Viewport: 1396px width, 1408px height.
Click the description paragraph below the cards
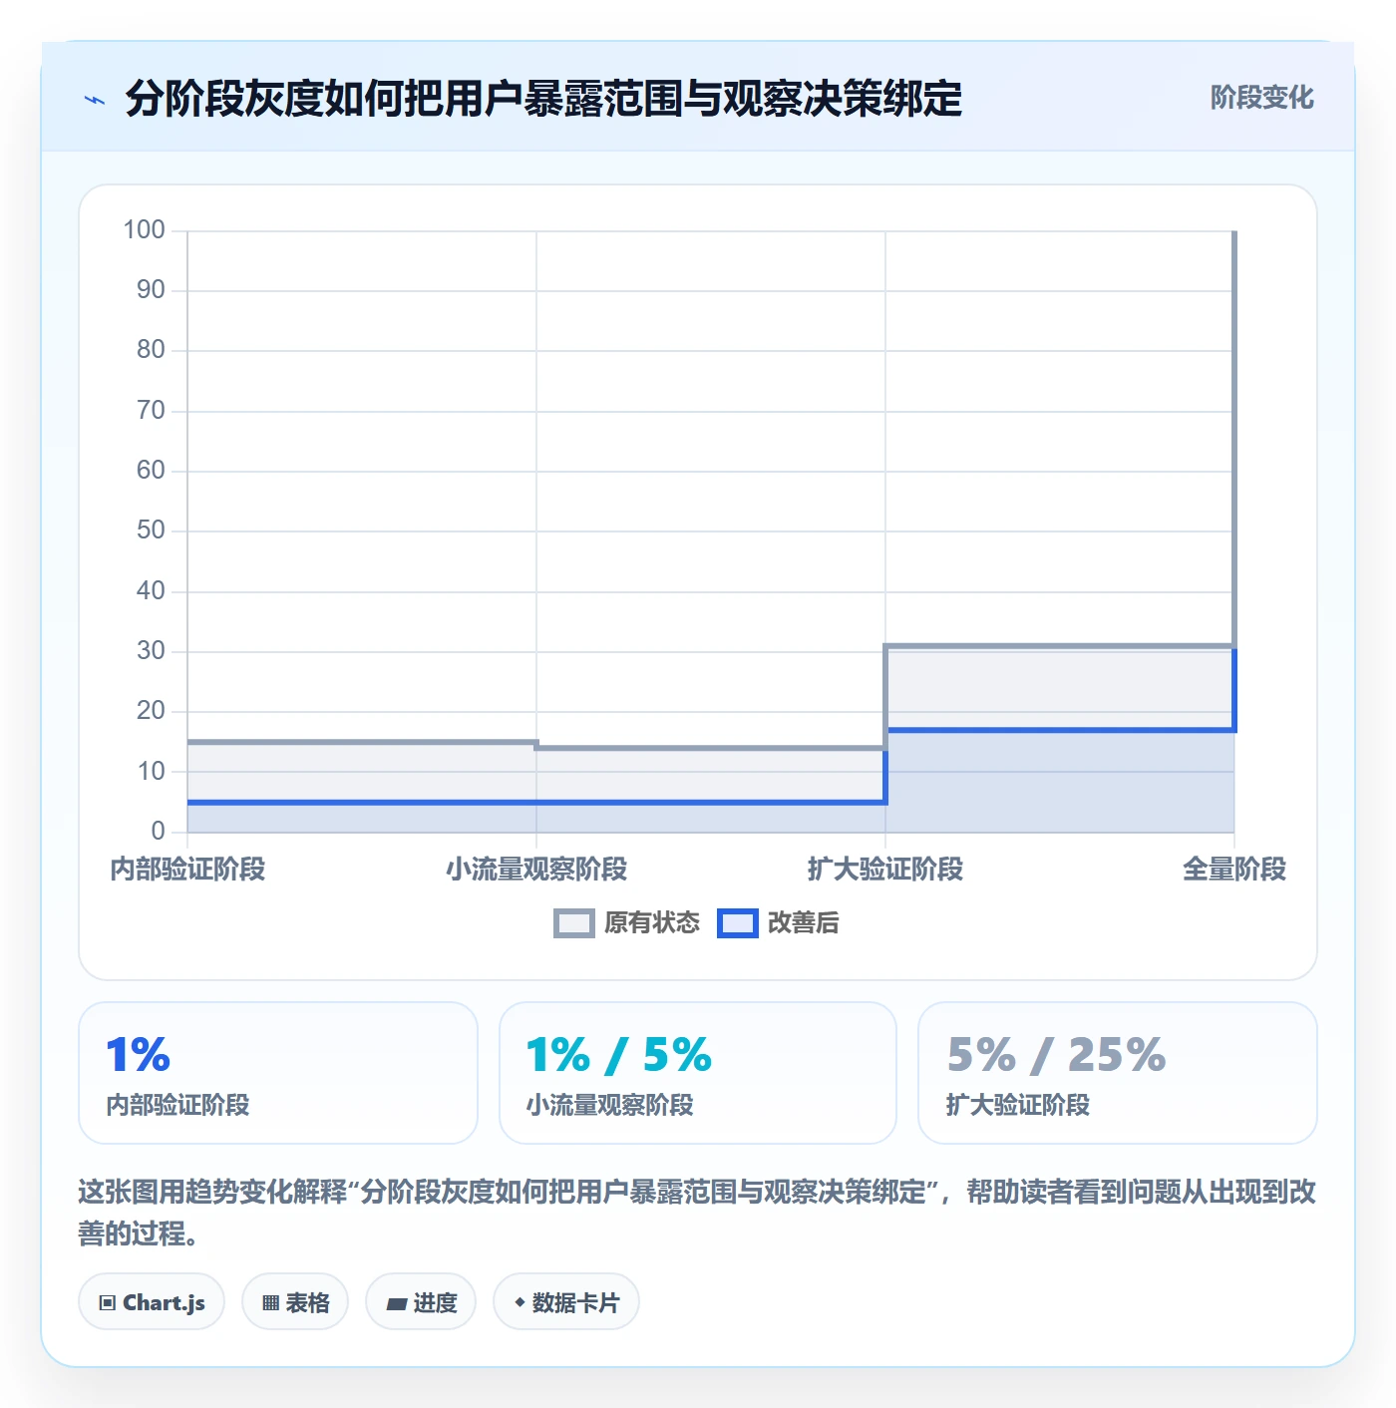(x=698, y=1213)
